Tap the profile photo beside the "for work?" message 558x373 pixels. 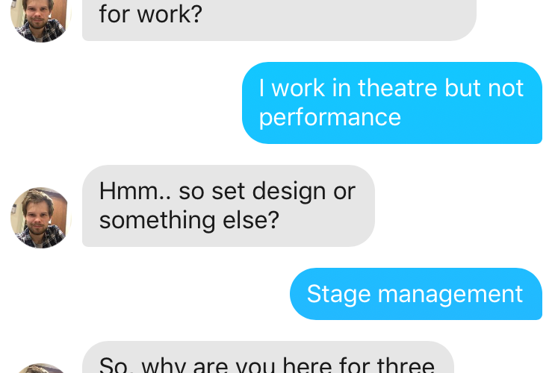40,16
